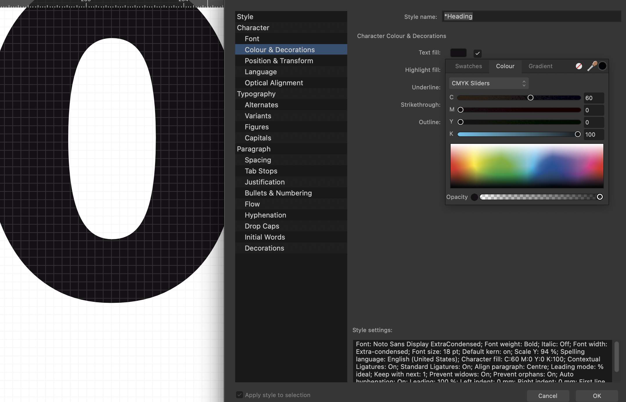Click the Cyan slider handle

tap(530, 98)
